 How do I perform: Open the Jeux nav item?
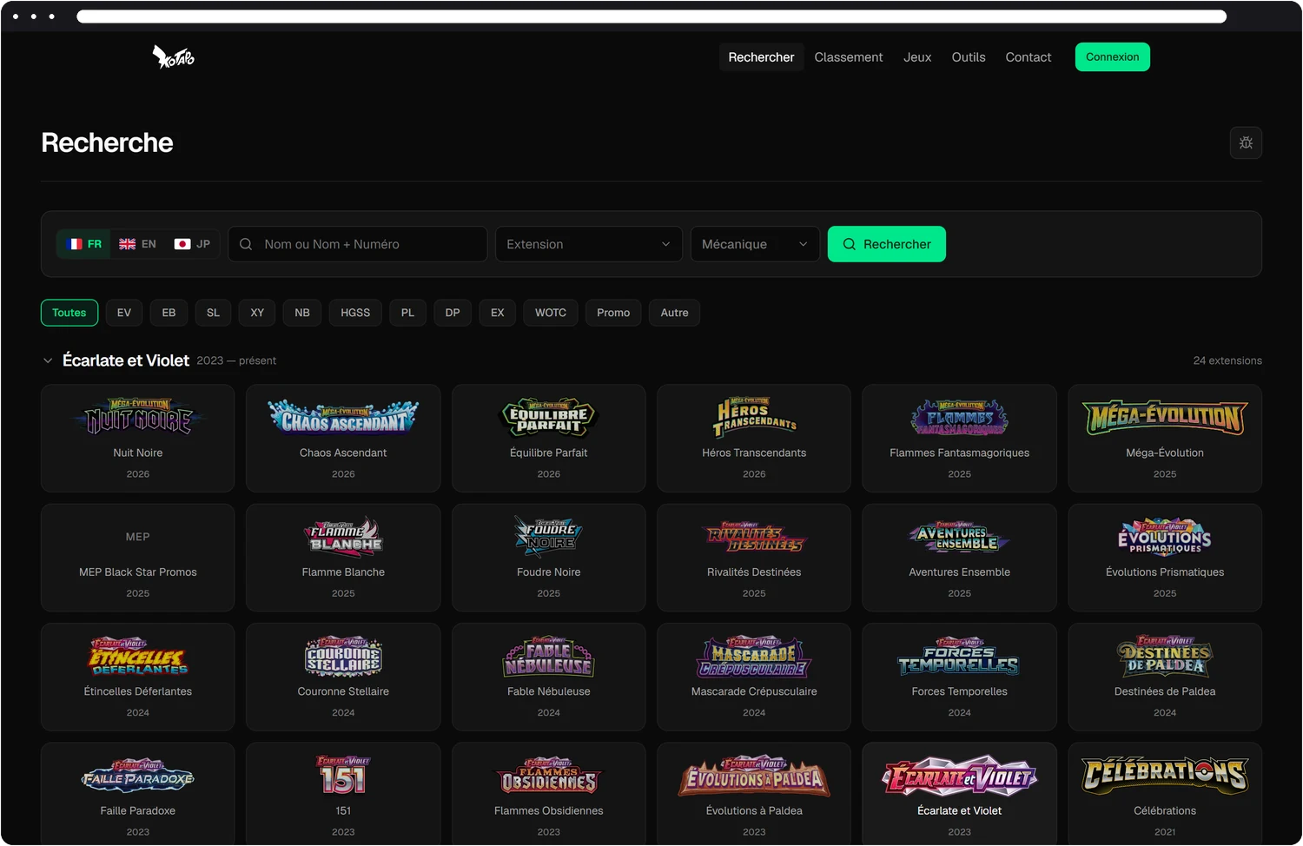point(917,57)
